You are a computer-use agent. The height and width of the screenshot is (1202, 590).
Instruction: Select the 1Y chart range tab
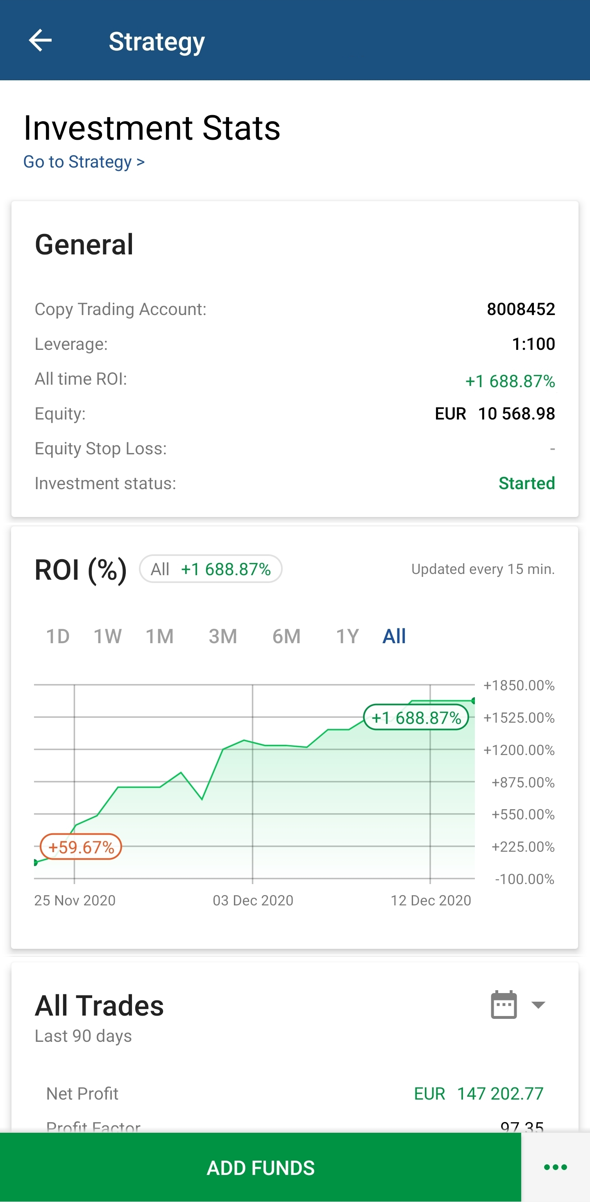[x=348, y=636]
